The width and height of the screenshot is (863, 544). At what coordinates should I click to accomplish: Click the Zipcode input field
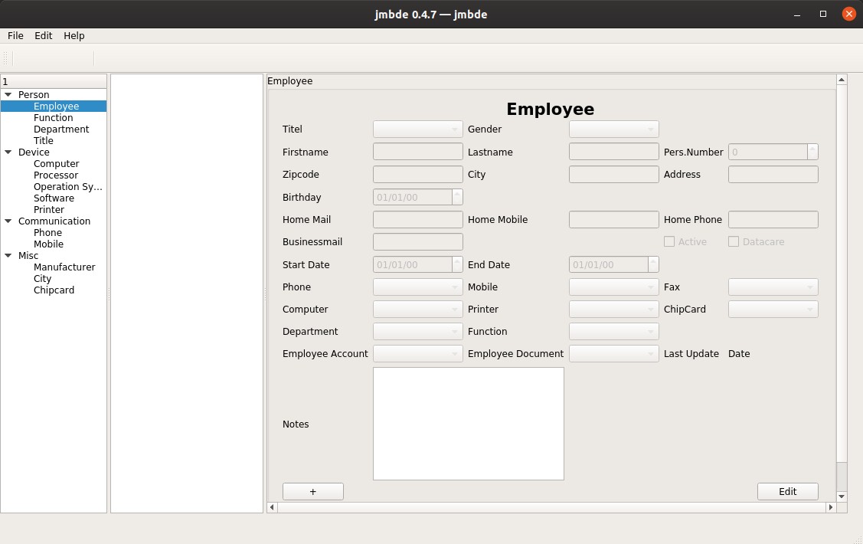[418, 175]
